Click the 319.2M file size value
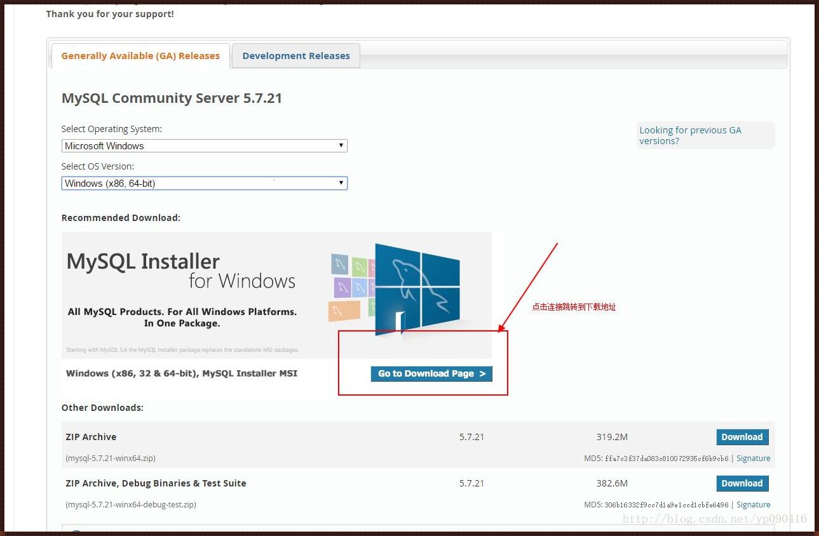 [612, 437]
